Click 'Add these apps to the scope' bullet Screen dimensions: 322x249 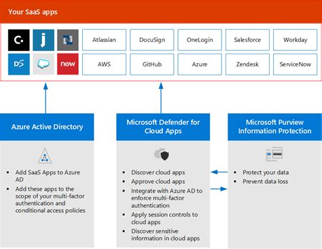click(x=50, y=199)
